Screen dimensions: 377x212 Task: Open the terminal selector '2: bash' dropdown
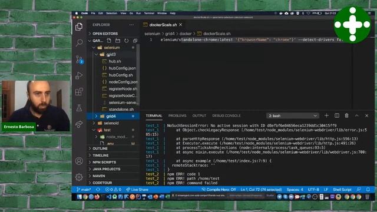[293, 116]
